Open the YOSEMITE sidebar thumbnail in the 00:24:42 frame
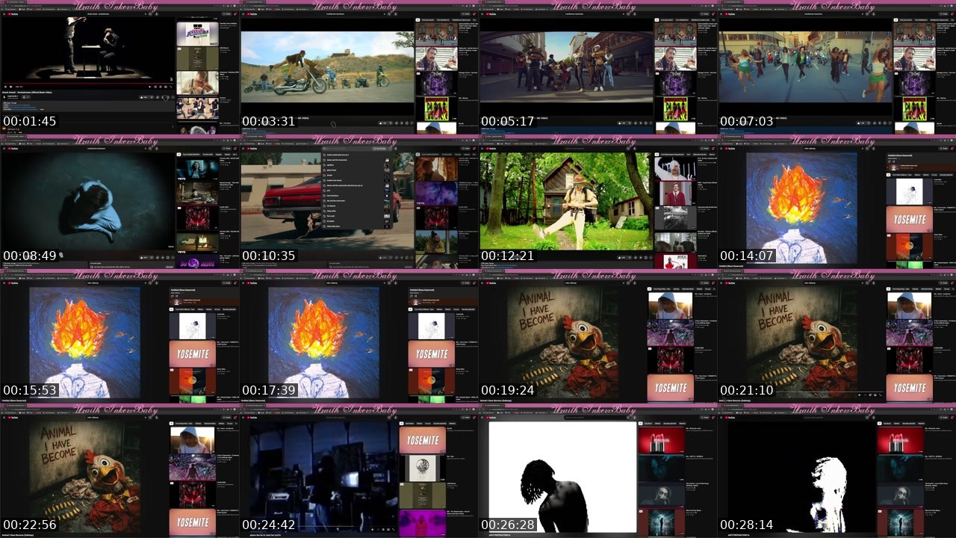 pos(423,440)
